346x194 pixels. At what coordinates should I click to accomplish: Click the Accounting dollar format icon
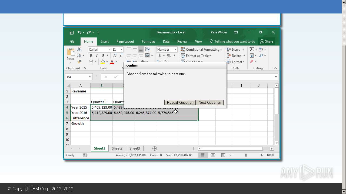click(x=159, y=56)
